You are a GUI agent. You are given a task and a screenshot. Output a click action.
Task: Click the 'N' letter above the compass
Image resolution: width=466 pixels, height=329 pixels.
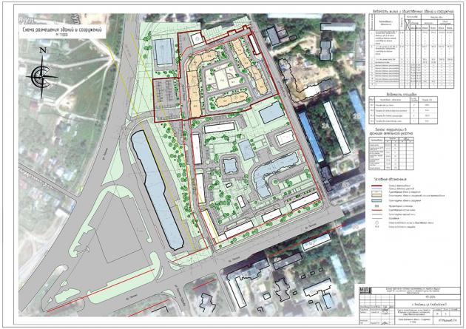(x=44, y=50)
